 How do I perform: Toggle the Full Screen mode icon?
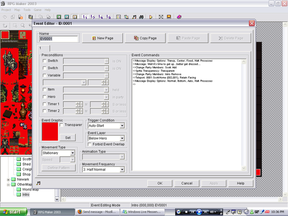click(x=161, y=17)
